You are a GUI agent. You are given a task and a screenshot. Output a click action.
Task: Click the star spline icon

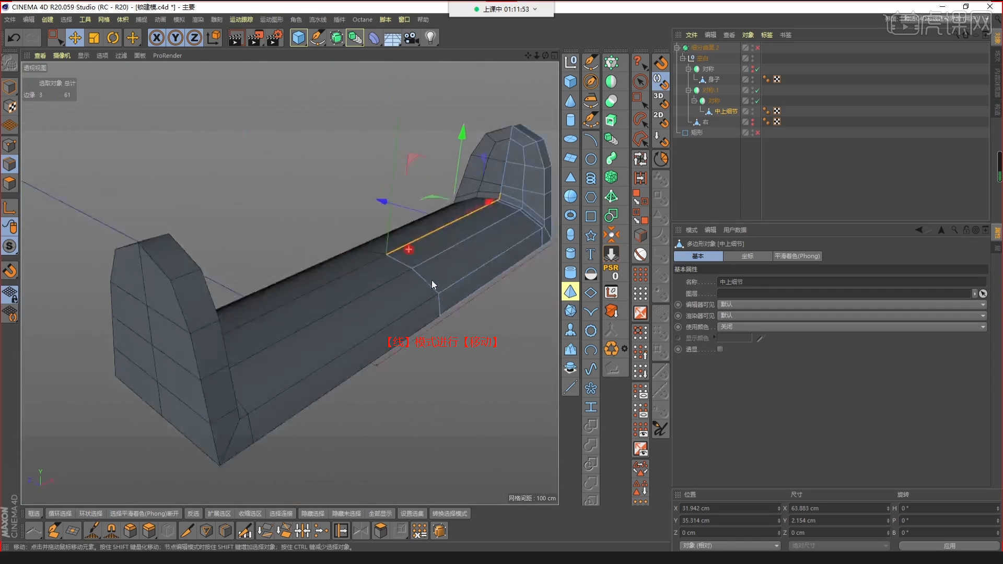click(x=591, y=235)
